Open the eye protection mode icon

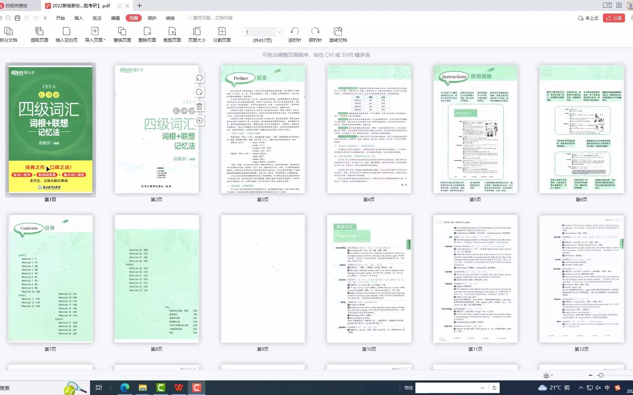click(546, 376)
